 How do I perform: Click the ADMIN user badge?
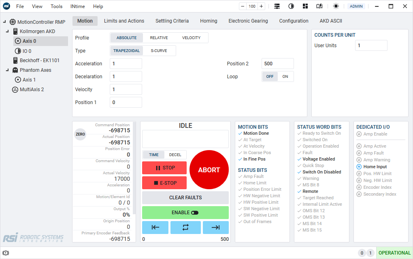(356, 6)
